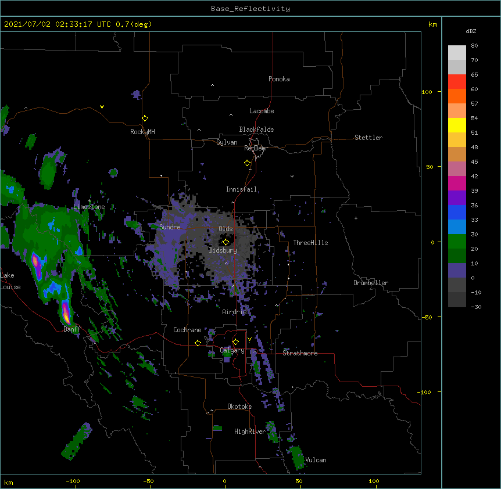Viewport: 501px width, 489px height.
Task: Click the Vulcan label
Action: tap(316, 460)
